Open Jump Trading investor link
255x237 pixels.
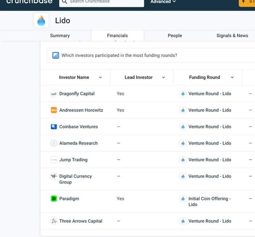click(73, 160)
